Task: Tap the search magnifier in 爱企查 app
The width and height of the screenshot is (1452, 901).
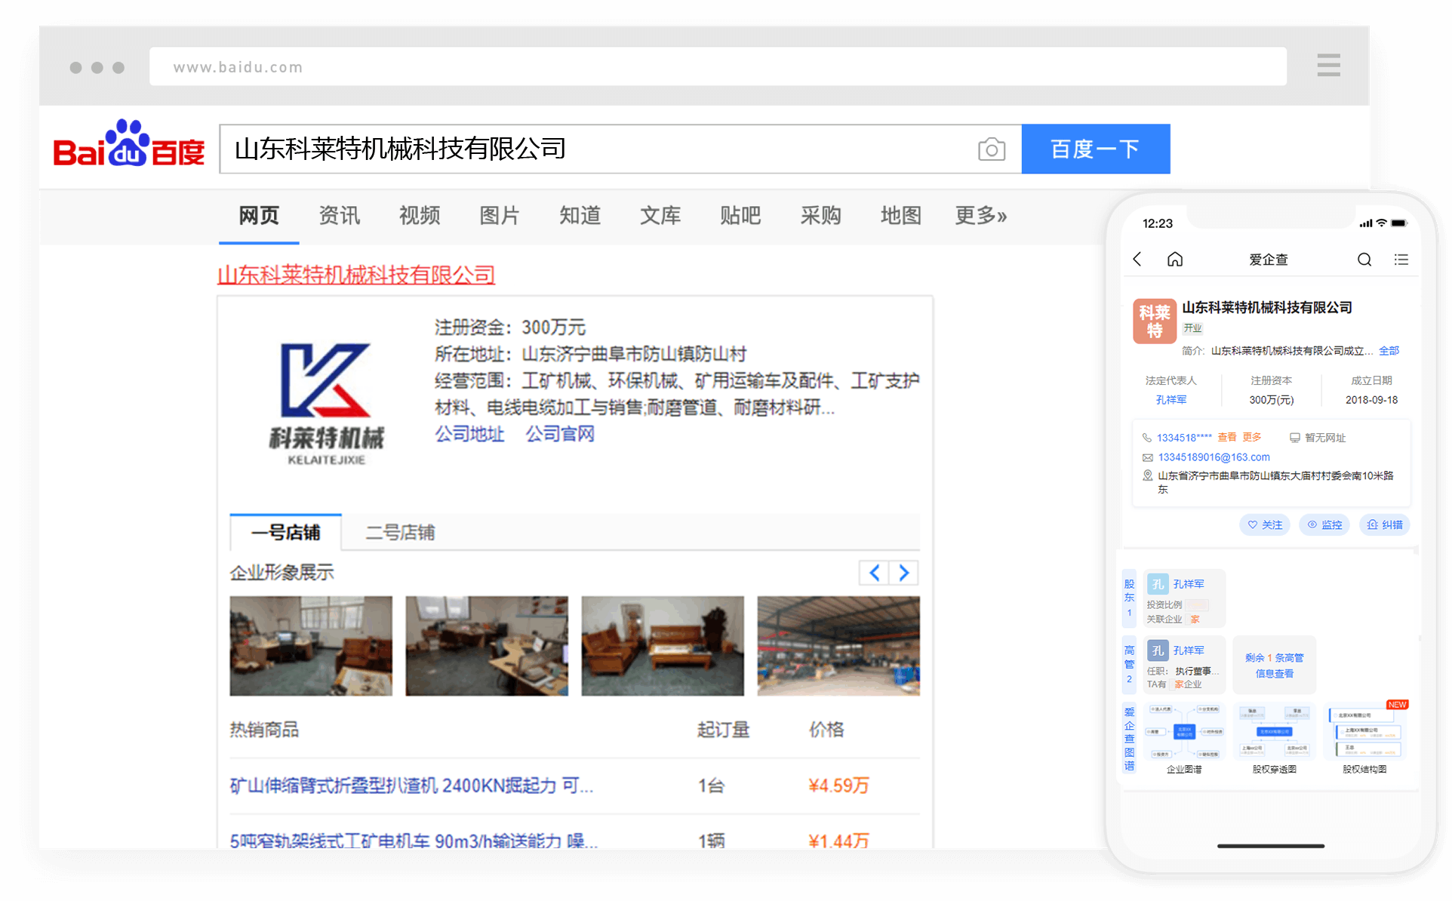Action: (1364, 260)
